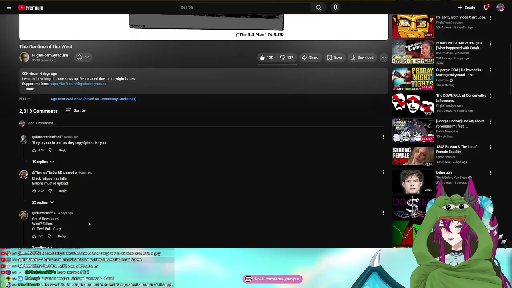The image size is (512, 288).
Task: Open options for 'SOMEONE'S DAUGHTER-gate' video
Action: pos(491,43)
